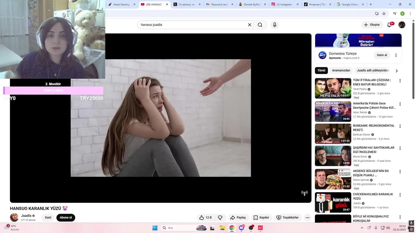Show hidden system tray icons
The image size is (415, 233).
point(362,228)
